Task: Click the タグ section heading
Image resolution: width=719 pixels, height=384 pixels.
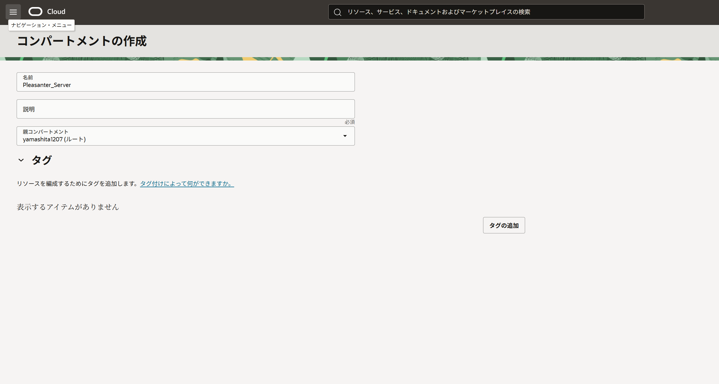Action: [42, 160]
